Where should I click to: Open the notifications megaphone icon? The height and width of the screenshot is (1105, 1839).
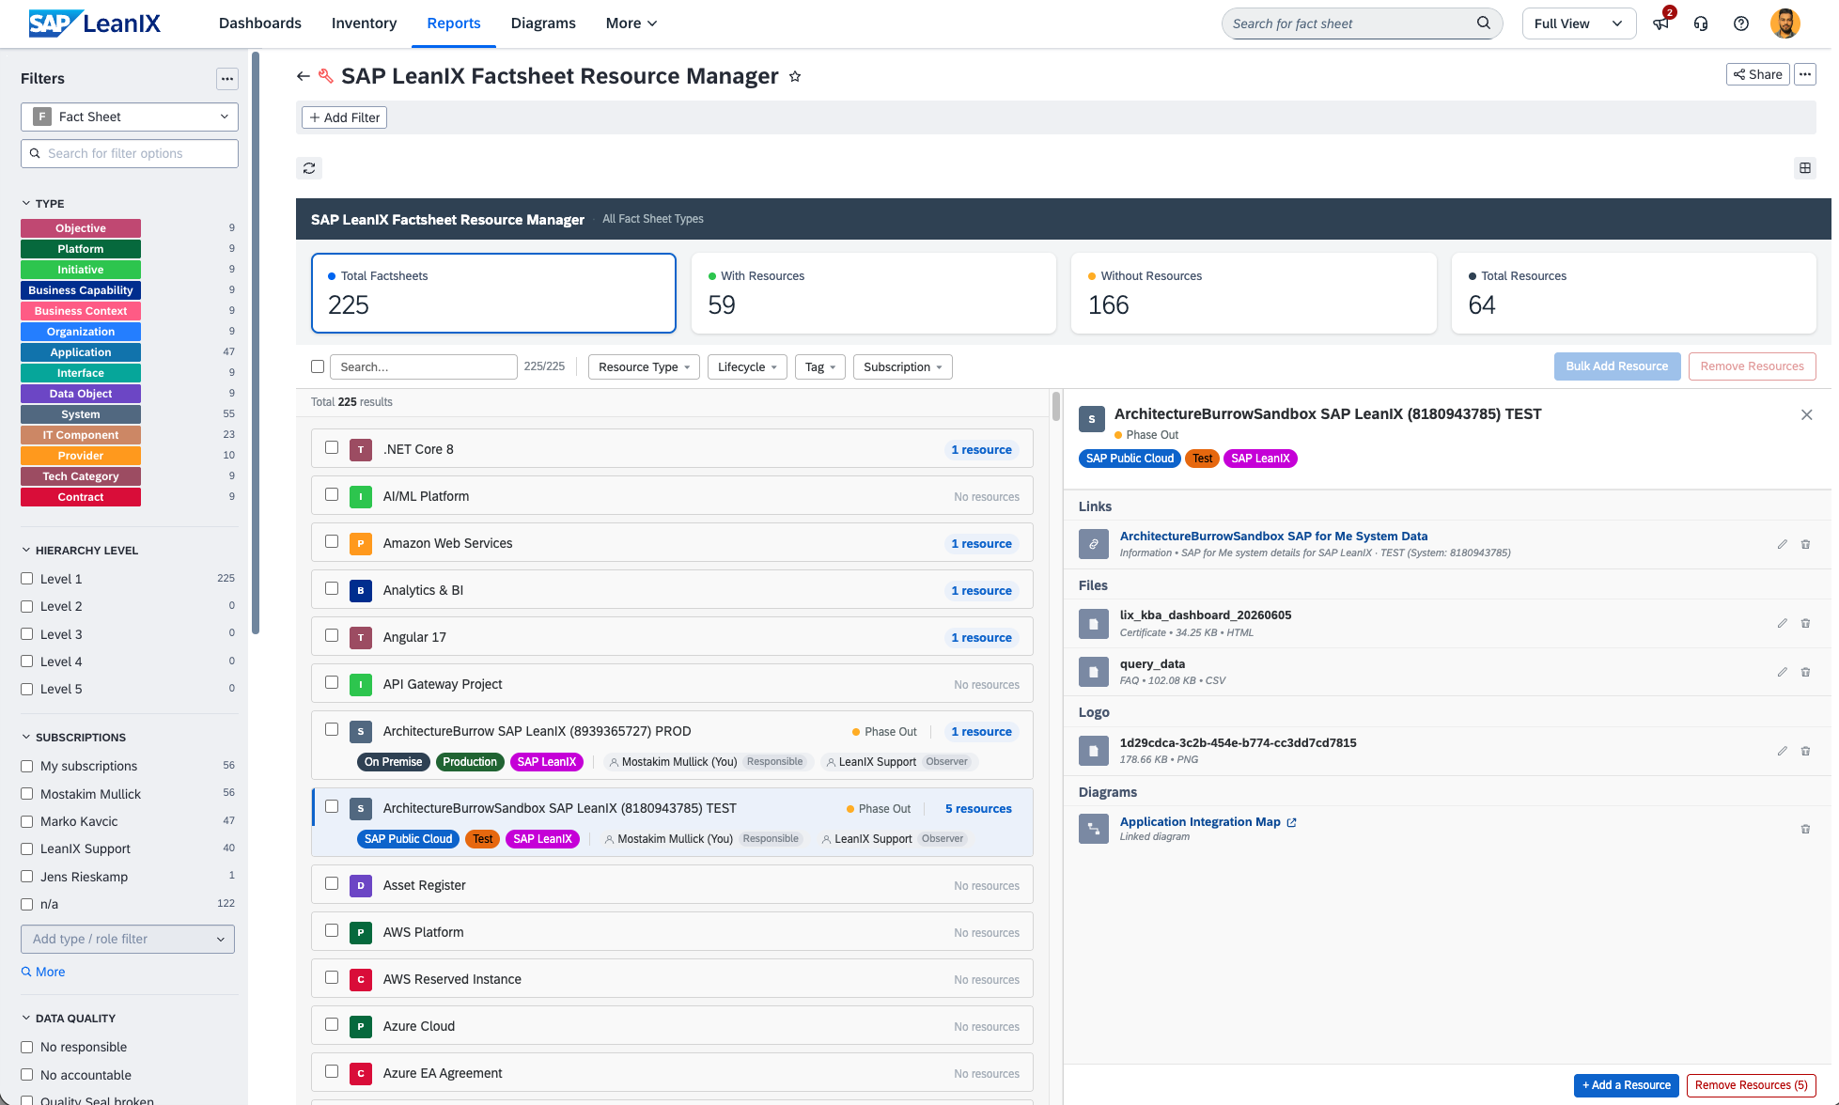1661,23
